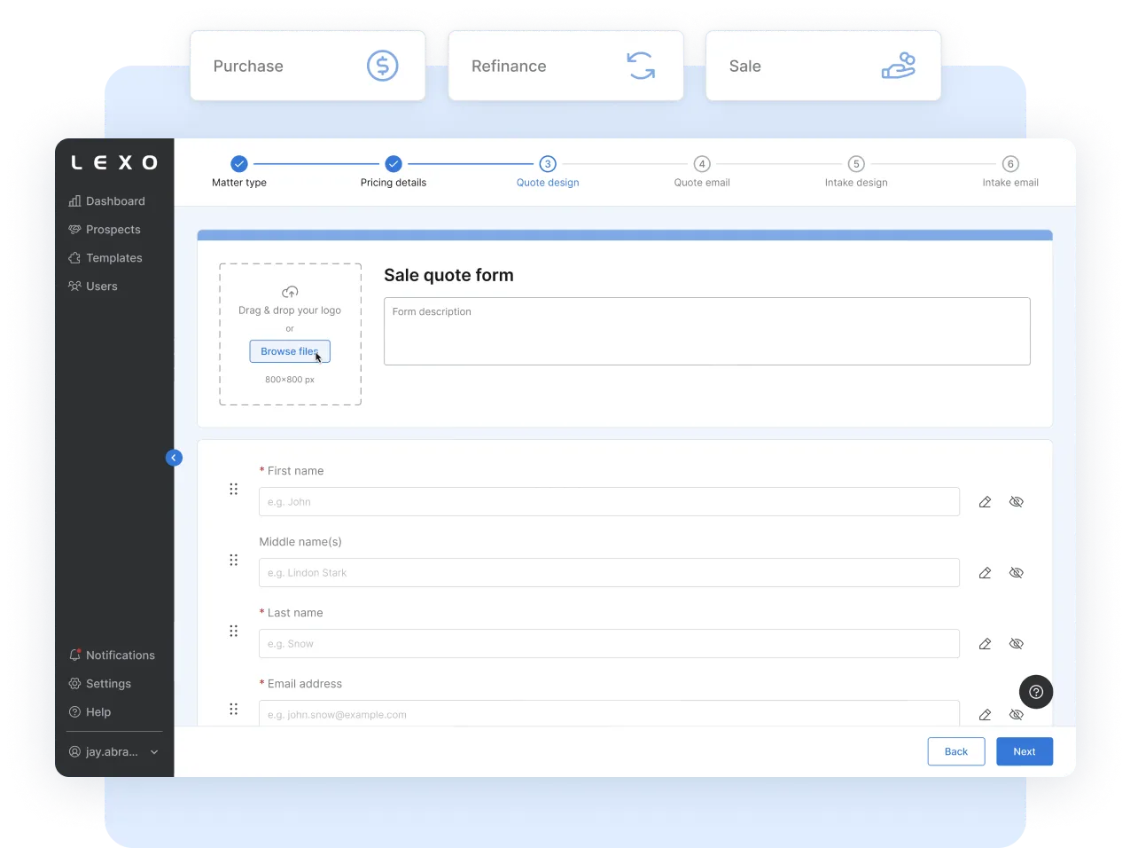Edit the First name field with the pencil icon
Viewport: 1130px width, 848px height.
[985, 501]
